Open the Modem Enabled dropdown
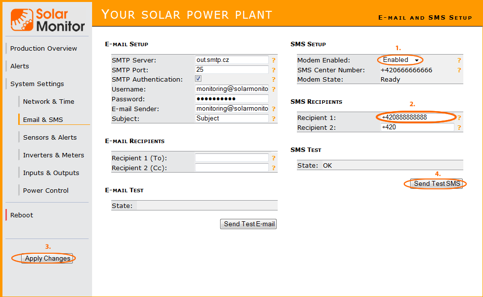This screenshot has width=483, height=297. [x=400, y=60]
